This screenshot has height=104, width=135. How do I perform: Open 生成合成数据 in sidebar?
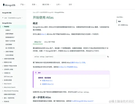tap(9, 55)
